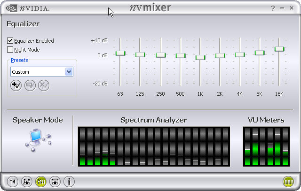Screen dimensions: 301x191
Task: Open the information page icon
Action: tap(69, 182)
